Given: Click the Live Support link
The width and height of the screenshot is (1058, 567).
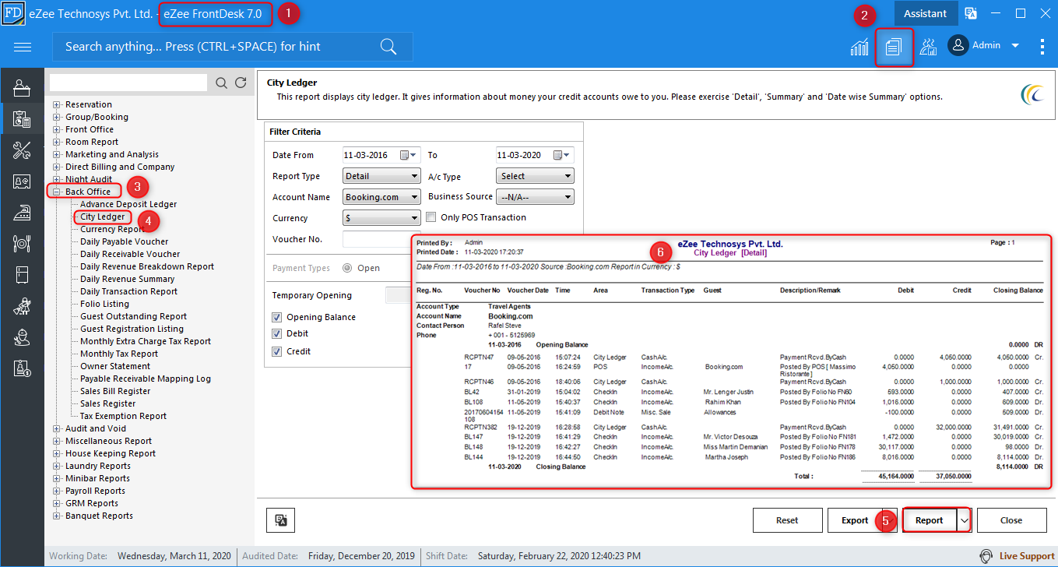Looking at the screenshot, I should (1027, 556).
